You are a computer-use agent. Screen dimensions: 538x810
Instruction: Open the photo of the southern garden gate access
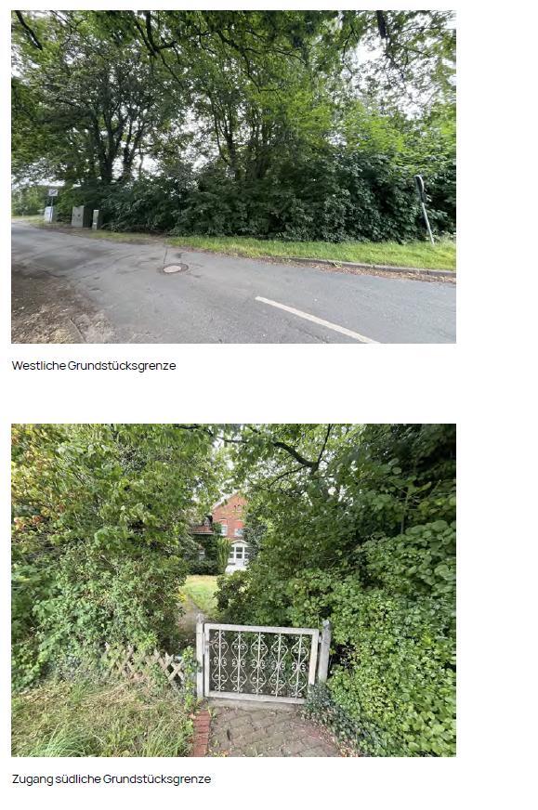pyautogui.click(x=233, y=590)
